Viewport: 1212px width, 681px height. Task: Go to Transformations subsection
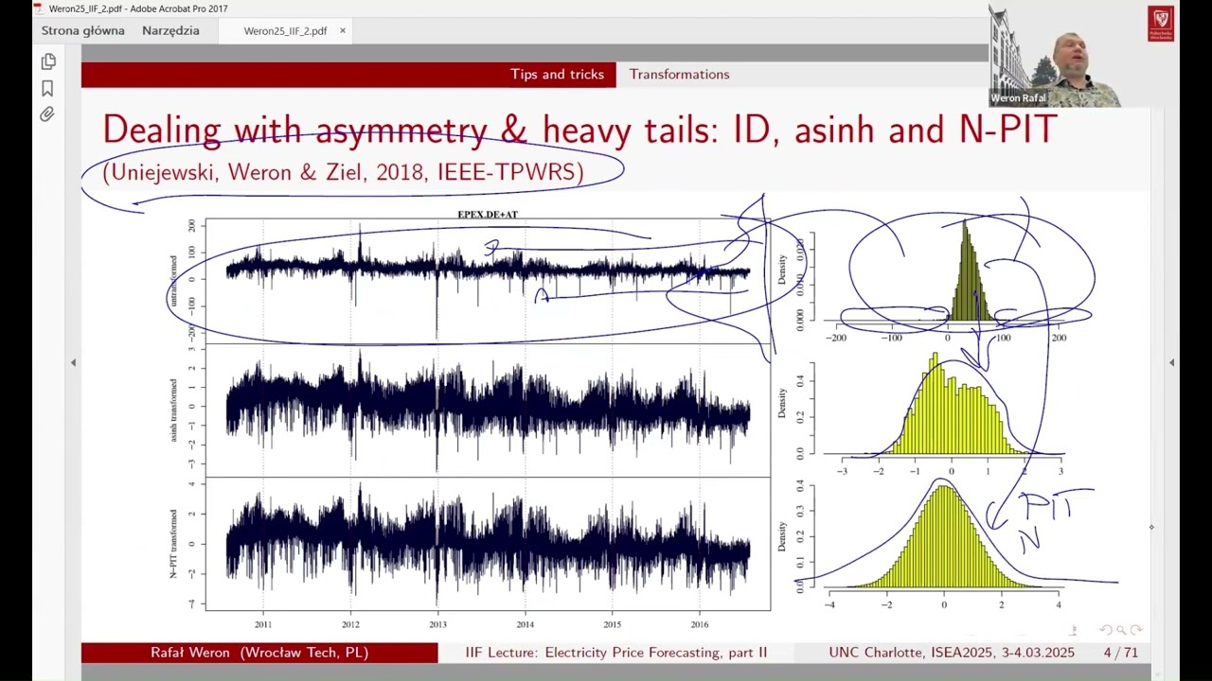point(679,74)
